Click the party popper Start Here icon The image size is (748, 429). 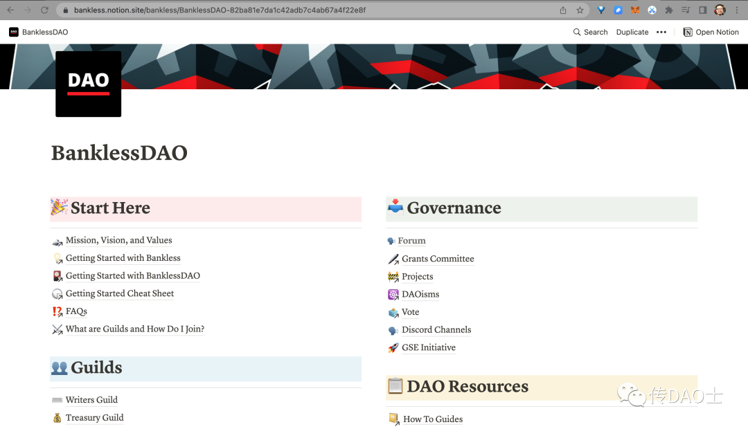59,208
